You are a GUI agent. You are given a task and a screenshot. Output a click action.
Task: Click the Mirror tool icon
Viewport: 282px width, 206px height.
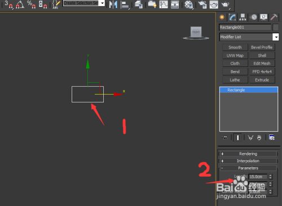[113, 5]
